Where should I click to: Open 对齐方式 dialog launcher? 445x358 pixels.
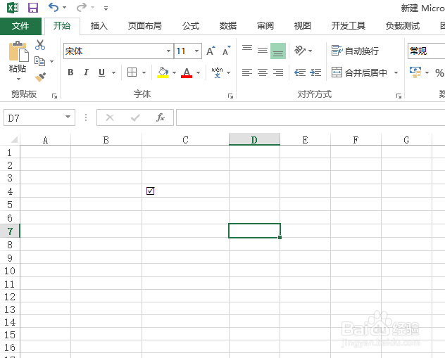click(399, 96)
